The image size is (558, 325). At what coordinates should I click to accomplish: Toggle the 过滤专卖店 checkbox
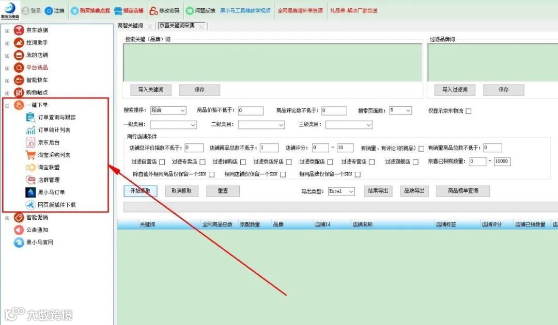point(203,162)
